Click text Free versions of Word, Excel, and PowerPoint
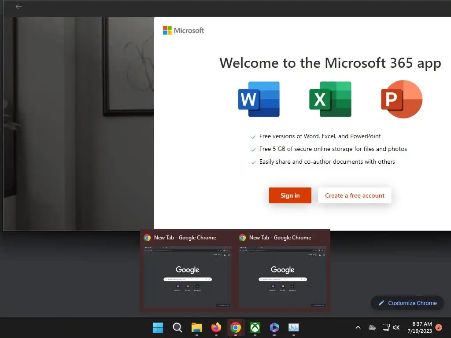This screenshot has height=338, width=451. (x=320, y=136)
